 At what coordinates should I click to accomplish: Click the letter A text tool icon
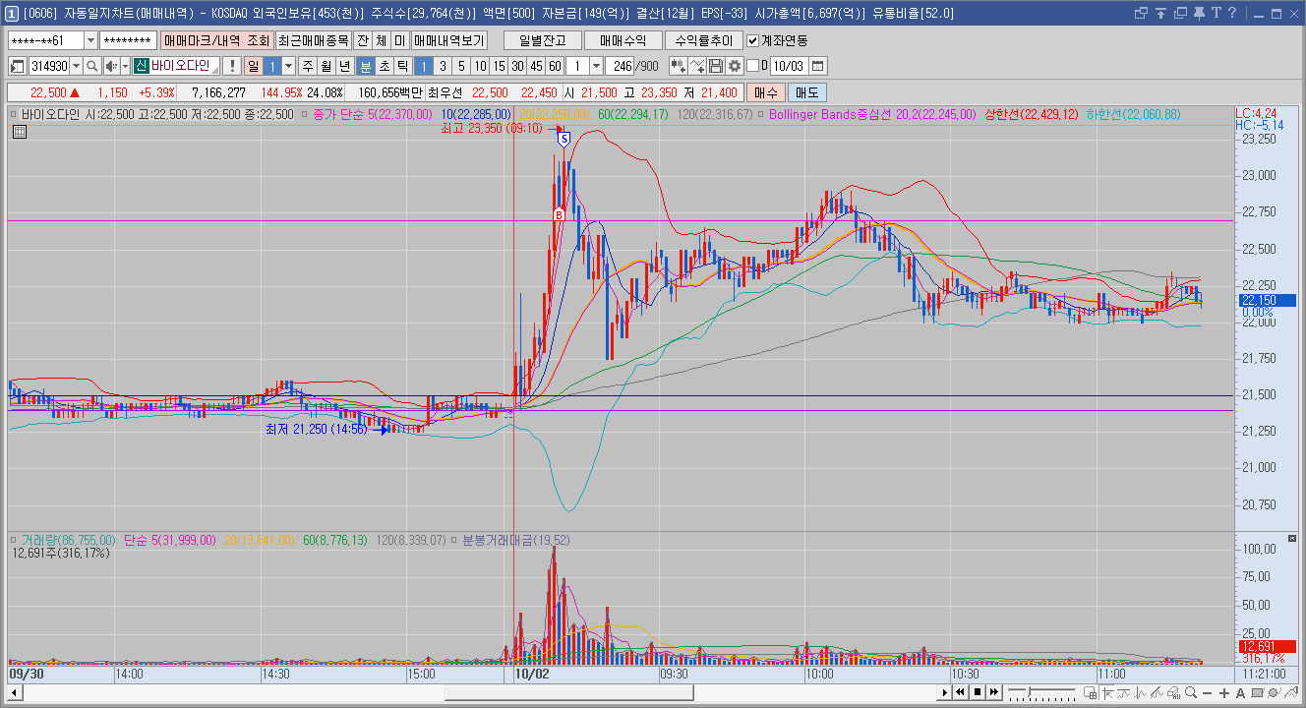pyautogui.click(x=1240, y=692)
